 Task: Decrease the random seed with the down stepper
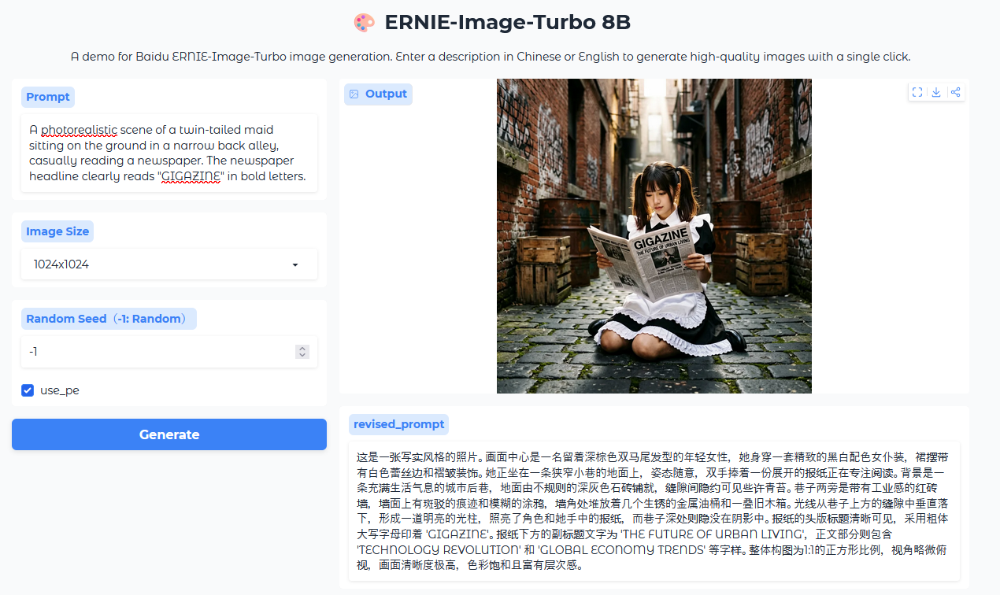pos(302,356)
